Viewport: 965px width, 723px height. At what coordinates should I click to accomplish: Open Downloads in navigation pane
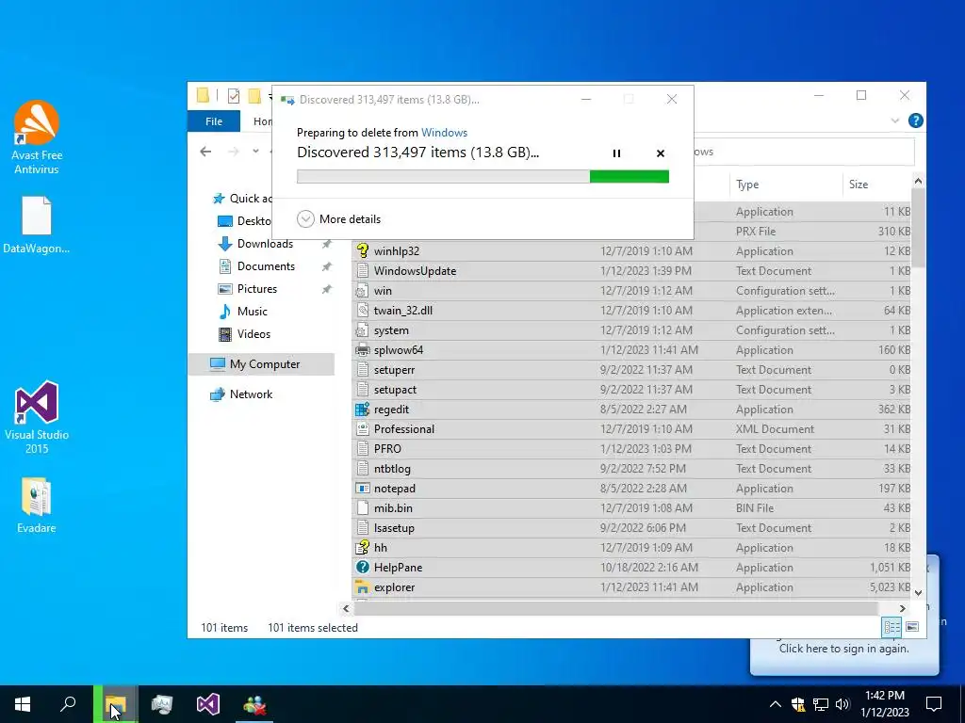tap(265, 244)
